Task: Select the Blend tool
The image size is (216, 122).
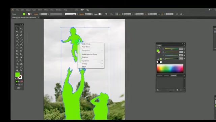Action: (x=21, y=61)
